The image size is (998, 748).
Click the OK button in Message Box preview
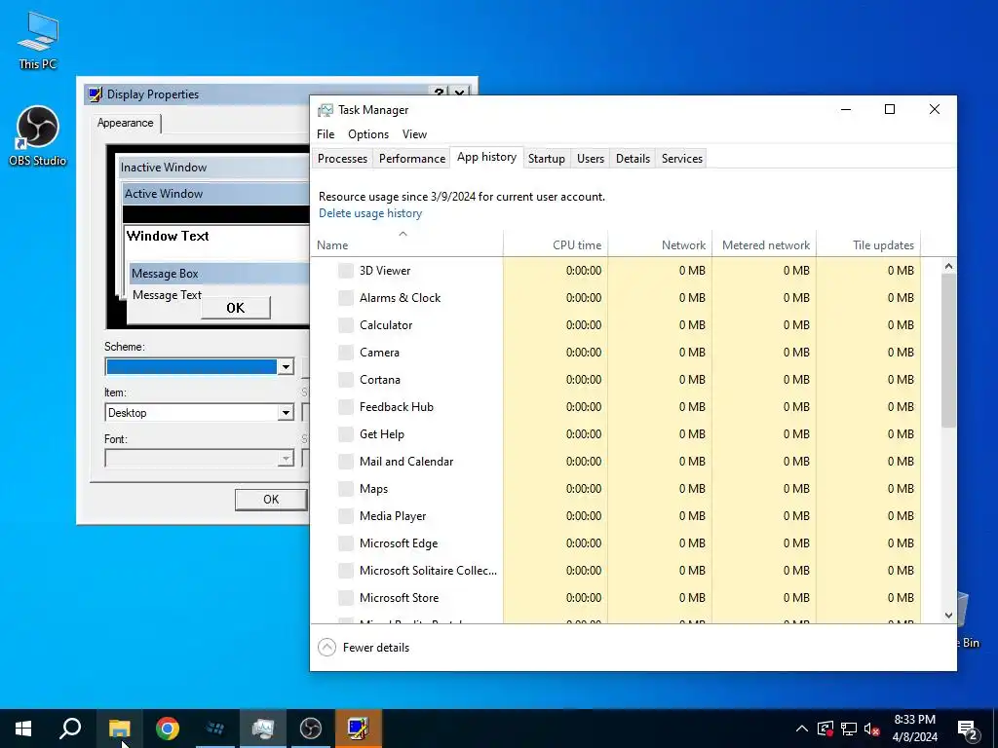coord(236,308)
